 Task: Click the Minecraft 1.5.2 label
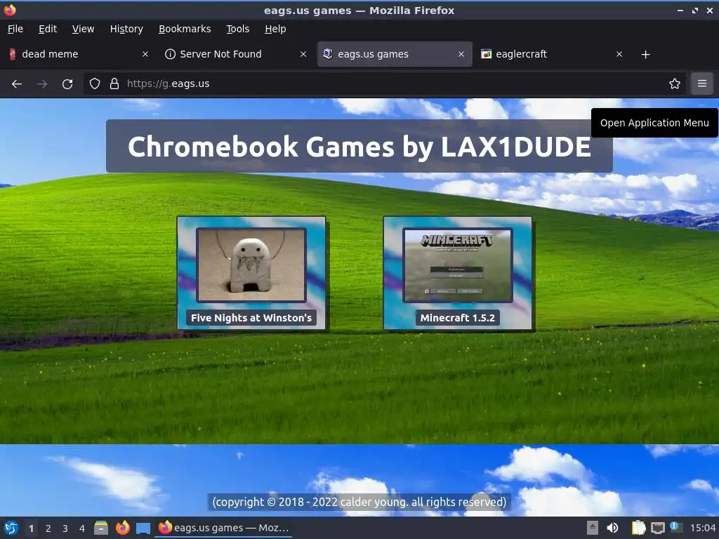pos(458,318)
